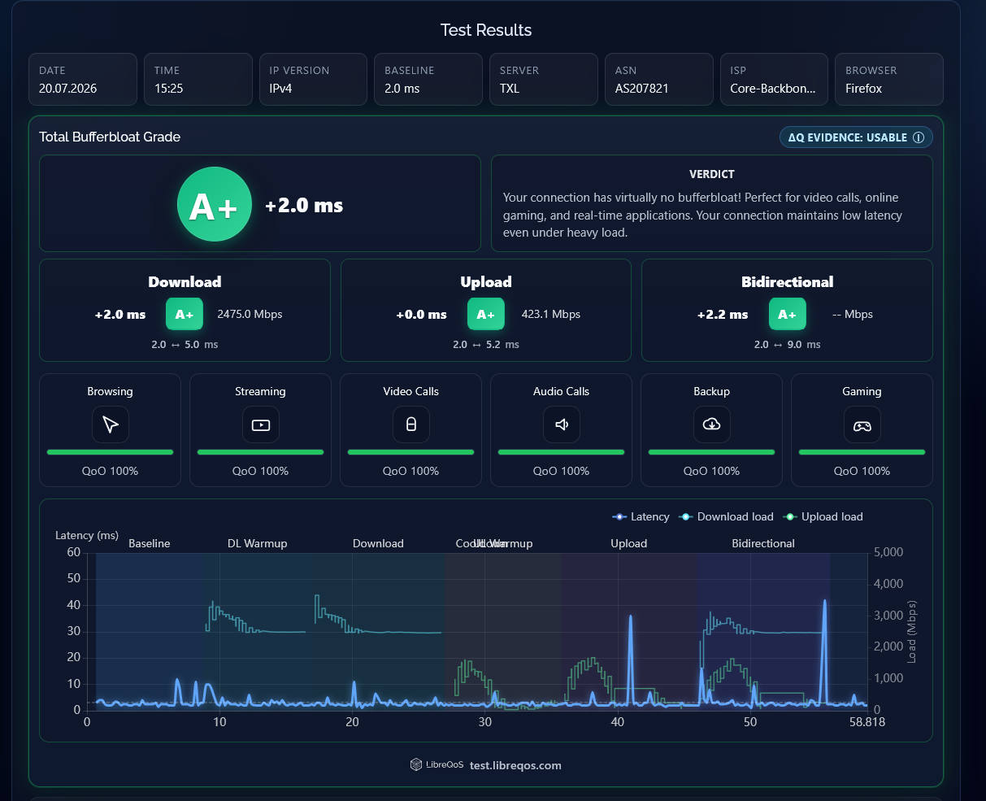Click the Gaming controller icon

tap(862, 424)
